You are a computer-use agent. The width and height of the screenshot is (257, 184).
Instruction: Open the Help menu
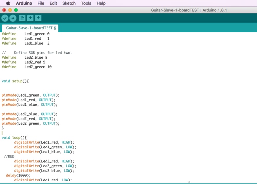pos(101,3)
